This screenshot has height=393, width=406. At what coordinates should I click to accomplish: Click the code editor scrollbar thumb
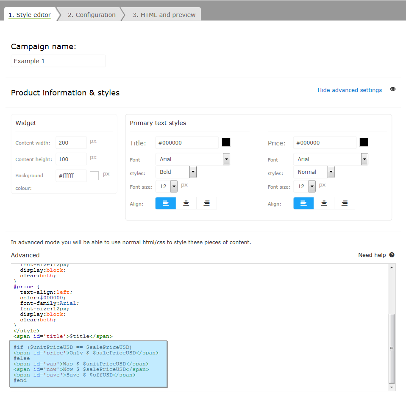tap(392, 348)
